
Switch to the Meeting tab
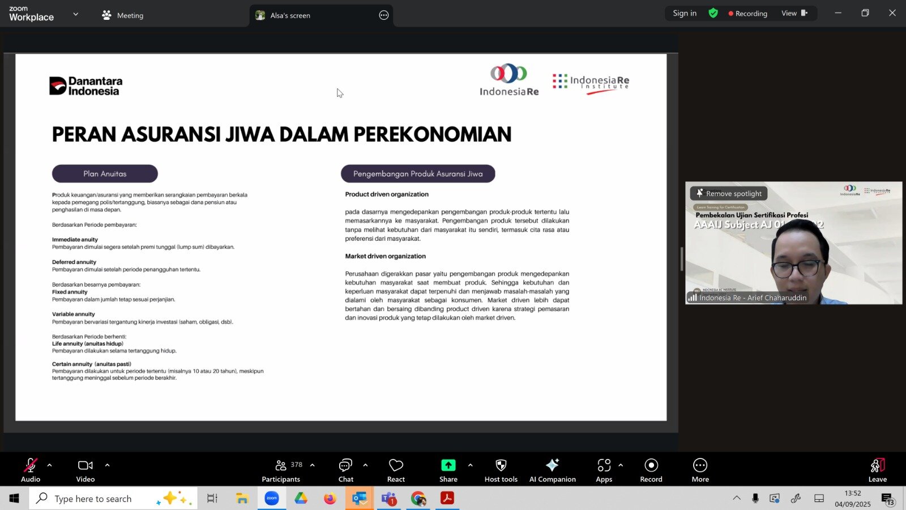pos(123,15)
